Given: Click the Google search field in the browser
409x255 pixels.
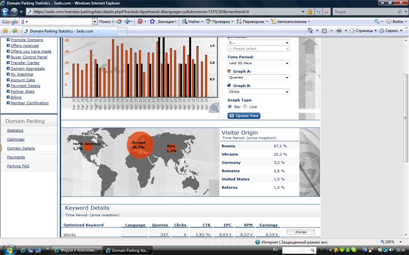Looking at the screenshot, I should pos(365,12).
